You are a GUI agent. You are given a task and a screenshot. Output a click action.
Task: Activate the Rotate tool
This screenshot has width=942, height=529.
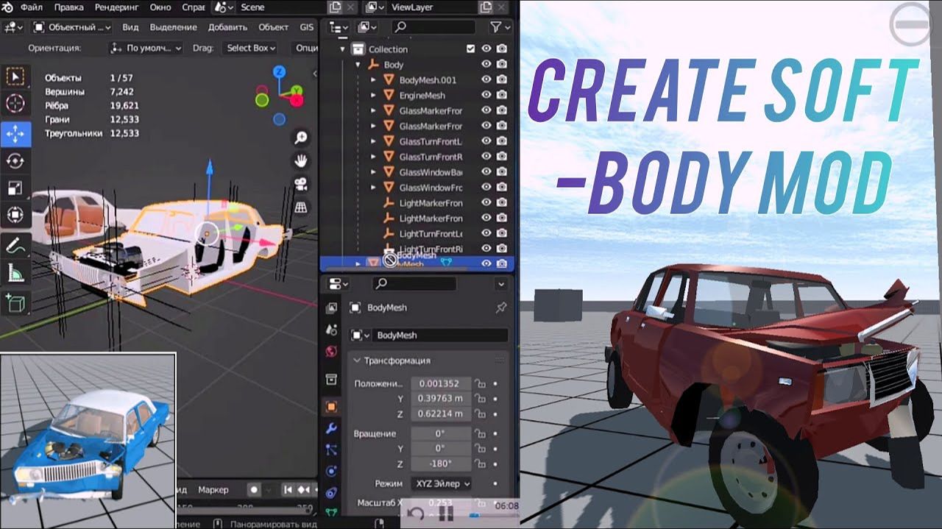point(15,161)
